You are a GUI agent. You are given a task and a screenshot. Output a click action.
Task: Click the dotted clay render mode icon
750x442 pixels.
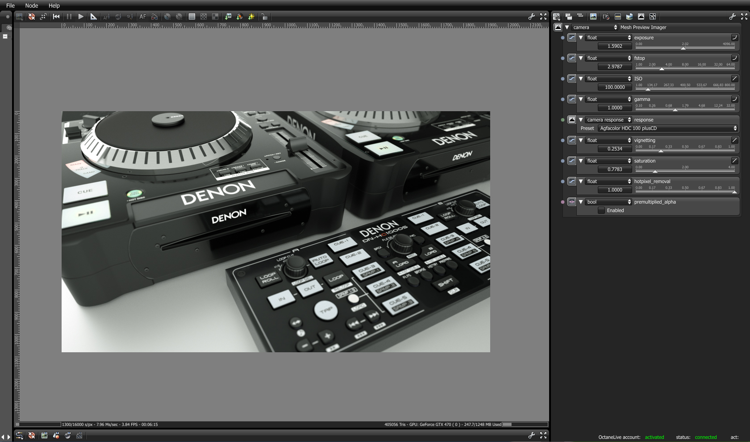(x=192, y=17)
